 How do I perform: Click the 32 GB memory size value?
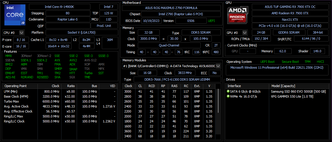coord(148,33)
